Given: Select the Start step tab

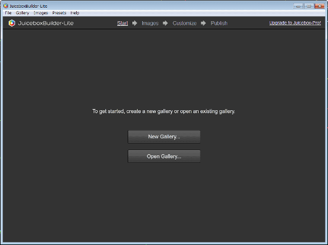Looking at the screenshot, I should coord(122,23).
